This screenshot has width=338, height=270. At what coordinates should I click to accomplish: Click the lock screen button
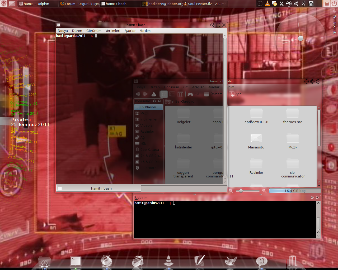(x=327, y=4)
